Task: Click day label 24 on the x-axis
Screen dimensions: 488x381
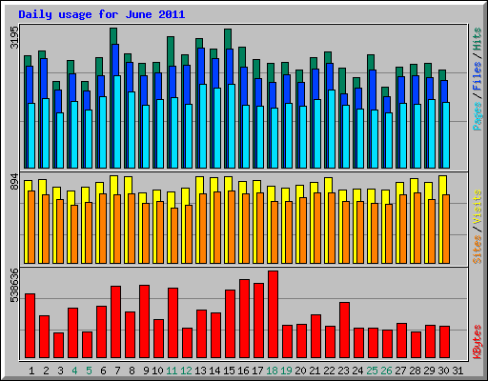Action: tap(357, 371)
